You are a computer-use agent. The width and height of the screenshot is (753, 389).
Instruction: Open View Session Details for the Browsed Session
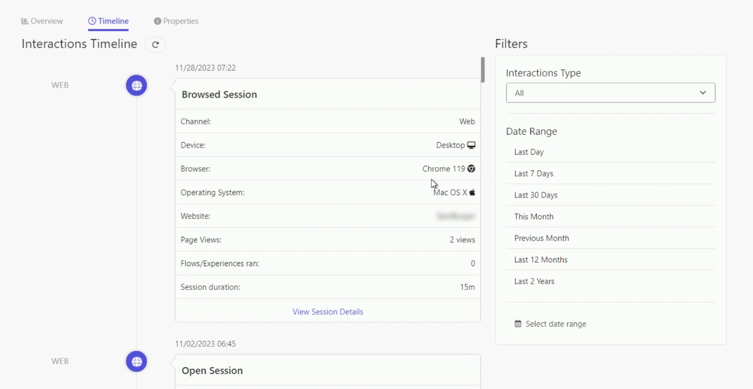tap(327, 311)
